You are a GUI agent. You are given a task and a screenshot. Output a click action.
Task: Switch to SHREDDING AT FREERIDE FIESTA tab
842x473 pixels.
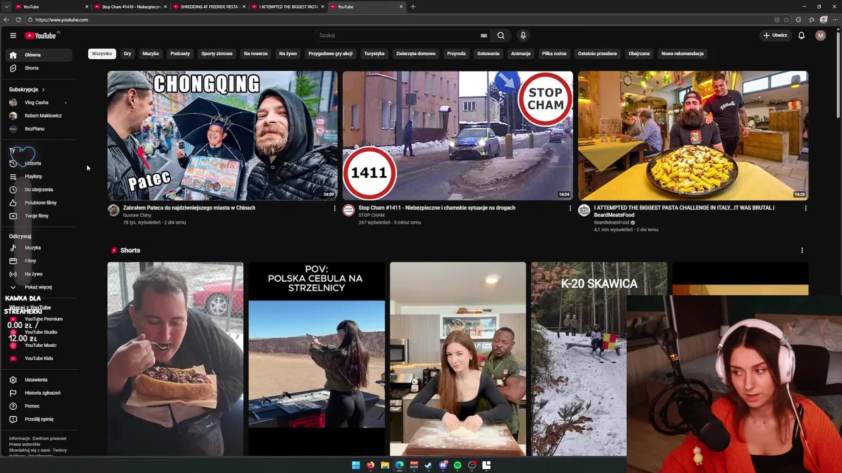pyautogui.click(x=209, y=7)
